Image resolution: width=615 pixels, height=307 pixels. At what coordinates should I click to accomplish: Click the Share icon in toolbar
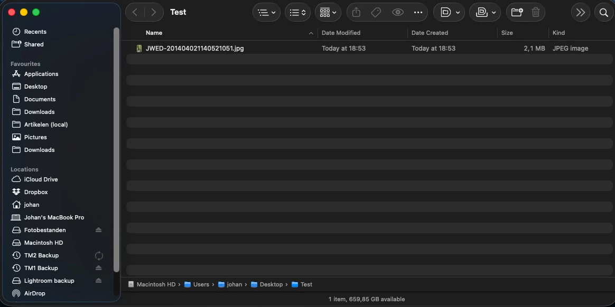(356, 12)
